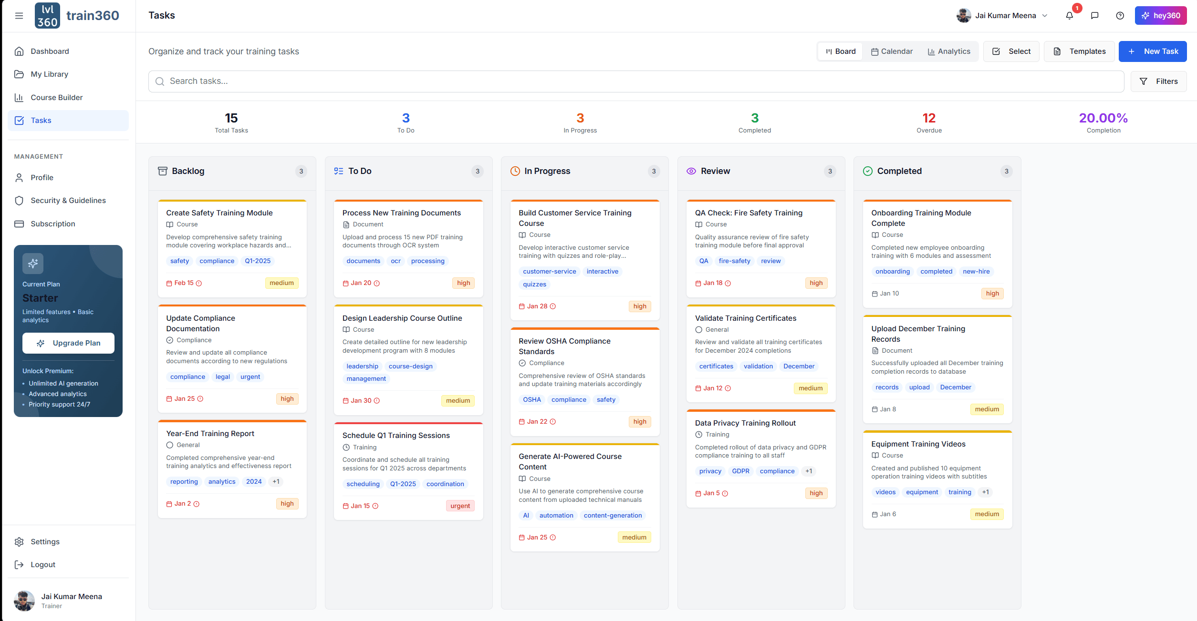
Task: Open the Filters panel
Action: (1158, 81)
